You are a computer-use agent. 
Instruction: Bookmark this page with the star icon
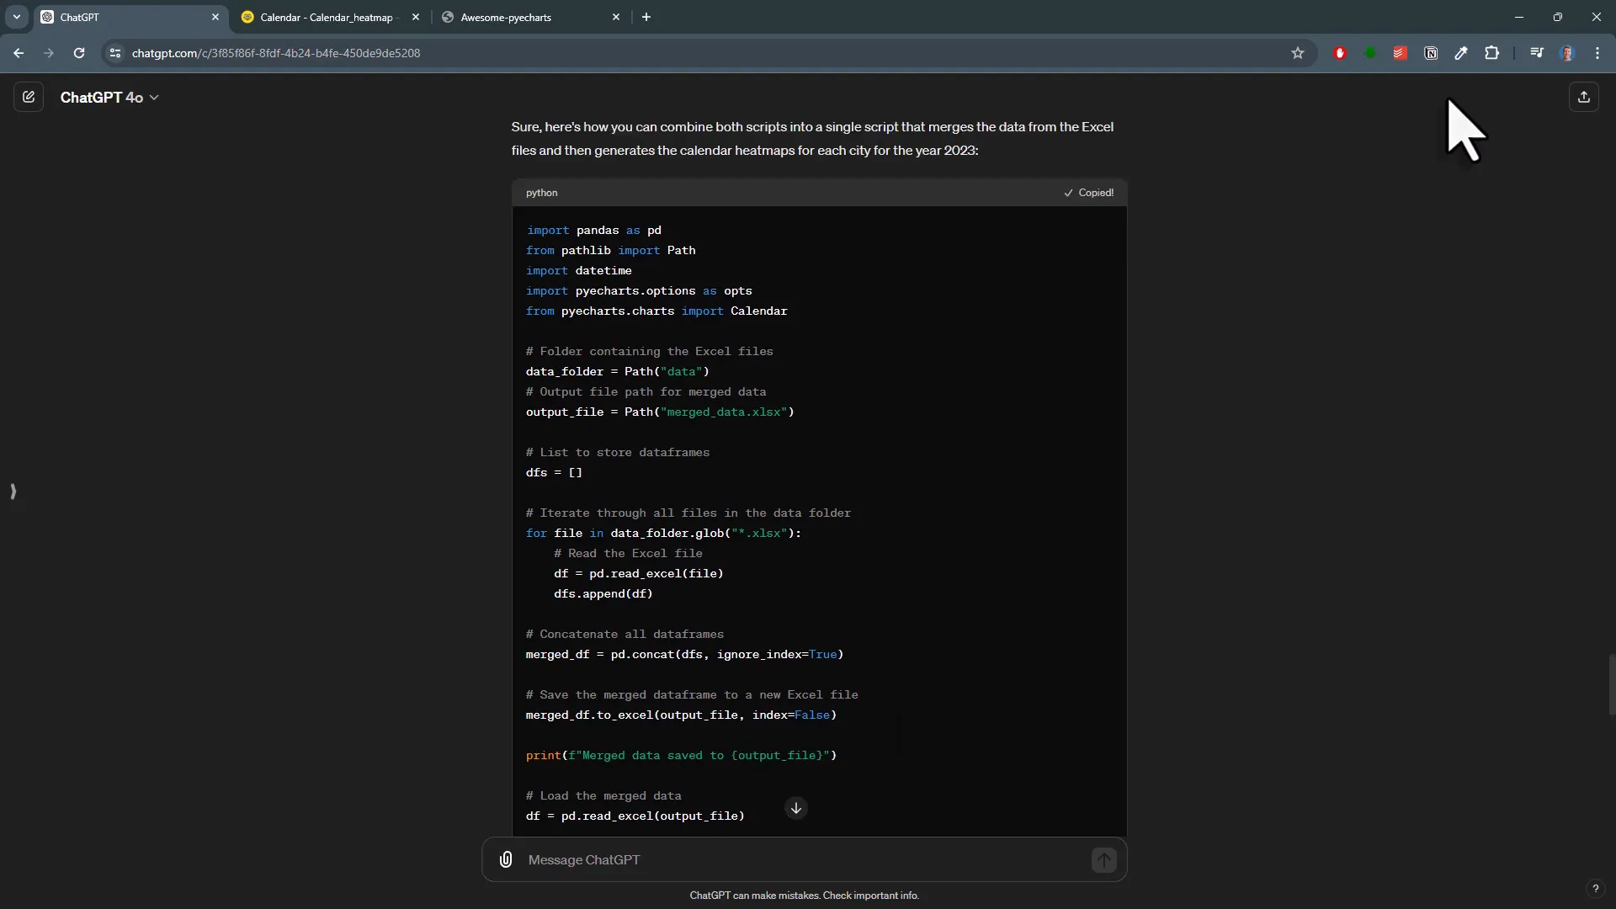[1298, 53]
